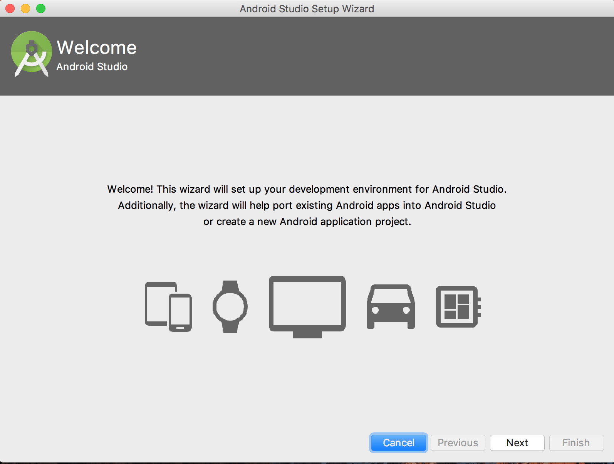Click the 'Additionally, the wizard will help port' line
The width and height of the screenshot is (614, 464).
[x=307, y=205]
